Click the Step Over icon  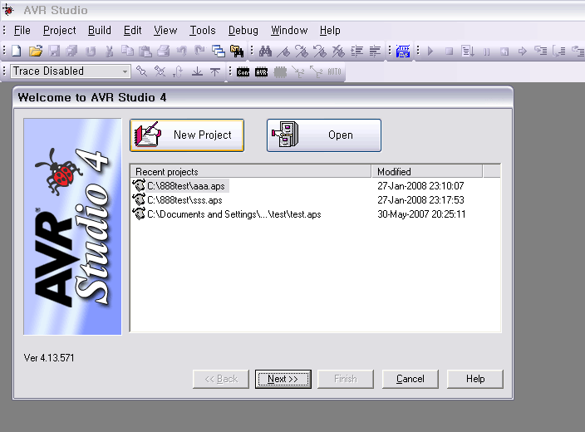[x=559, y=52]
